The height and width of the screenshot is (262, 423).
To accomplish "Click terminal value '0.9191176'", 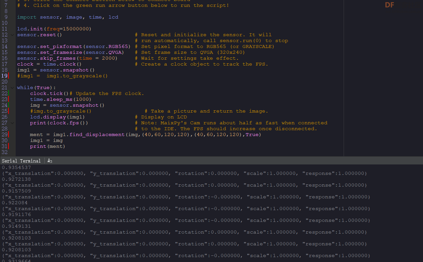I will pyautogui.click(x=16, y=214).
